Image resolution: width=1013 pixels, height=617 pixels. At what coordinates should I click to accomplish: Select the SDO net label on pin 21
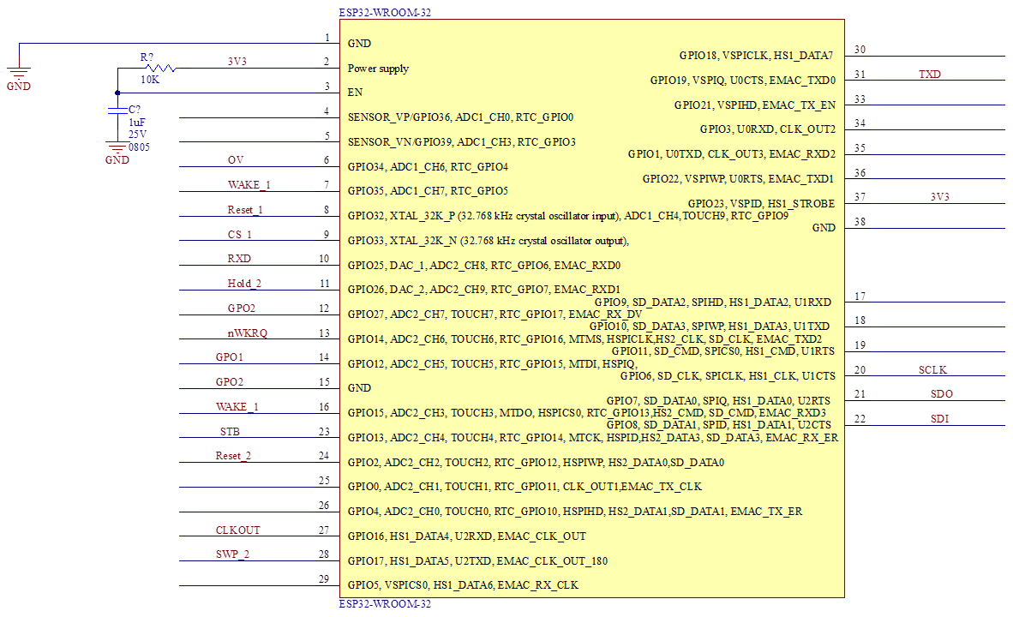click(941, 394)
